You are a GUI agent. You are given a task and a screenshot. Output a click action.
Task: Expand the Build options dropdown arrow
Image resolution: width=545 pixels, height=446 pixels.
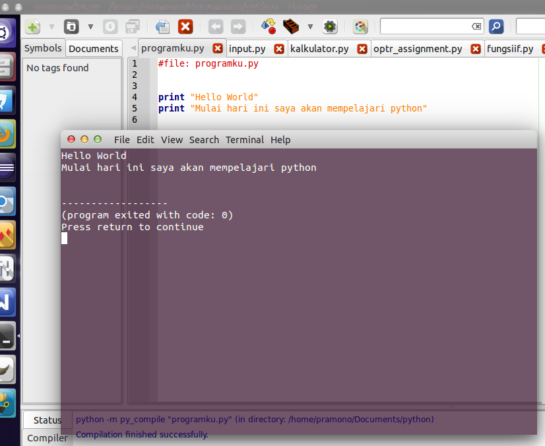[310, 27]
